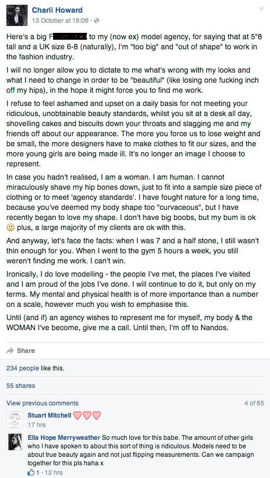270x478 pixels.
Task: View the 55 shares list
Action: click(x=21, y=386)
